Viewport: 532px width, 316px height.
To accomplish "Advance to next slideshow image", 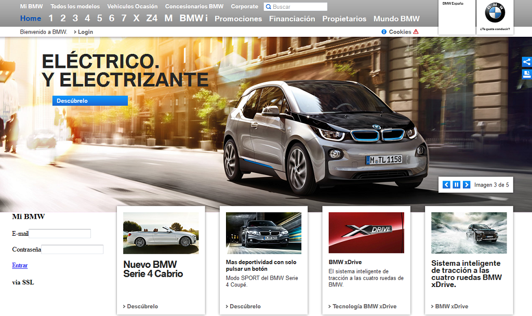I will 467,185.
